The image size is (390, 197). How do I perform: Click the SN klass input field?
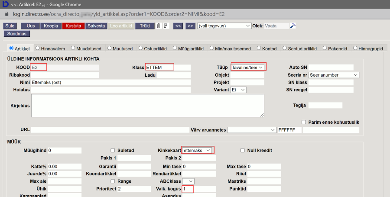pyautogui.click(x=331, y=82)
